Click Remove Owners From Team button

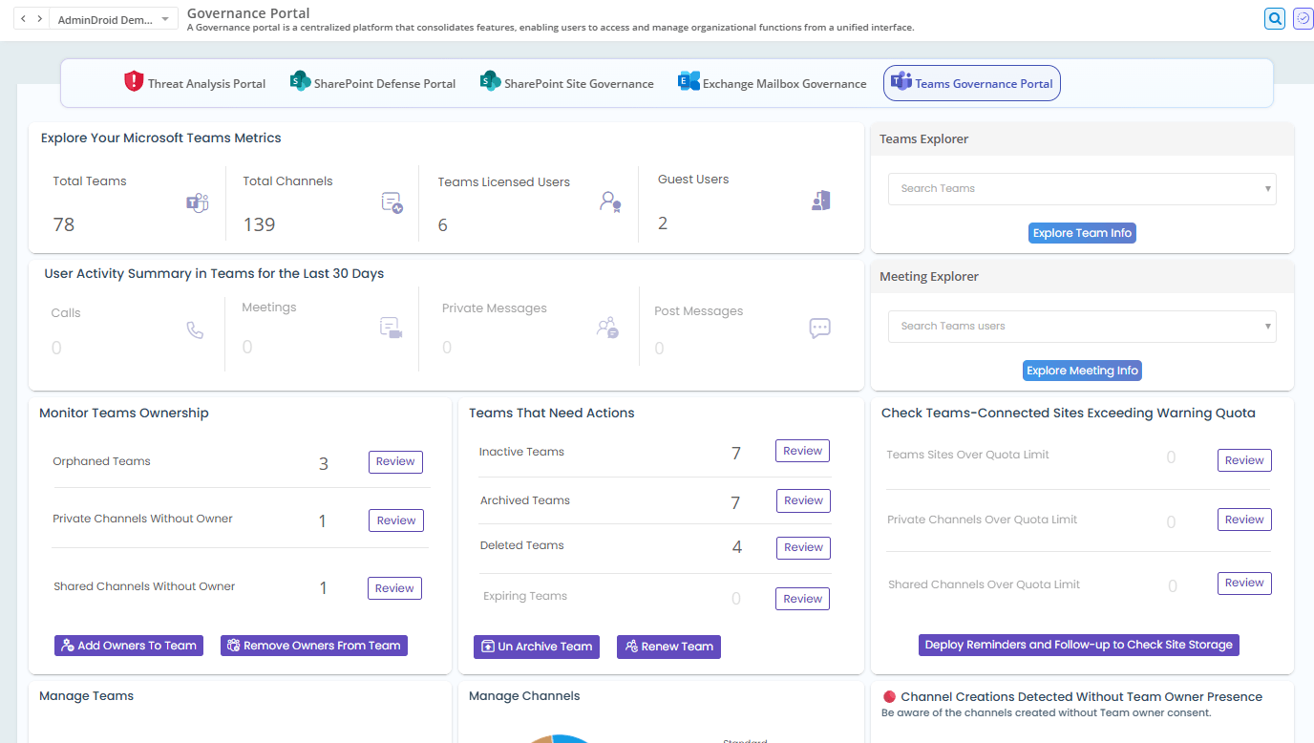[314, 646]
